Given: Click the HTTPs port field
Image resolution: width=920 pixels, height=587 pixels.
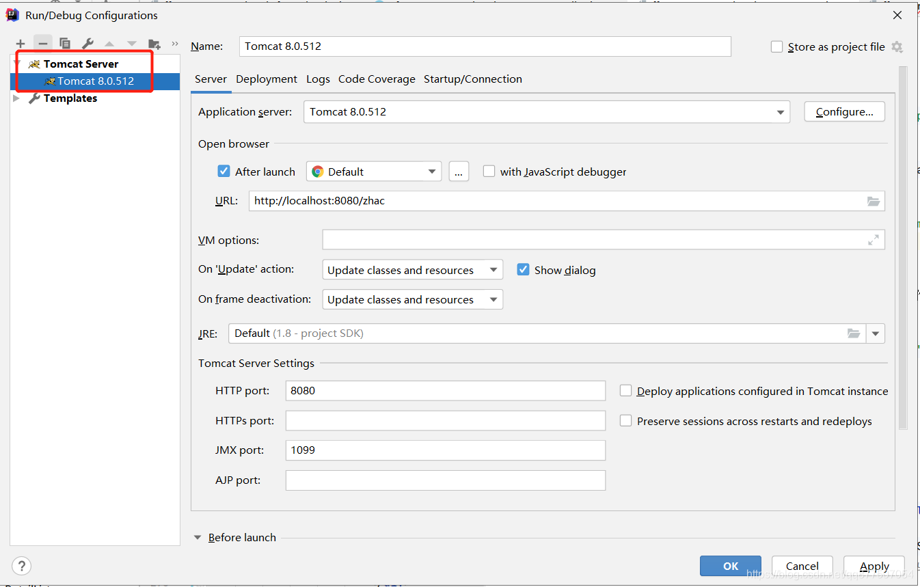Looking at the screenshot, I should (x=446, y=421).
